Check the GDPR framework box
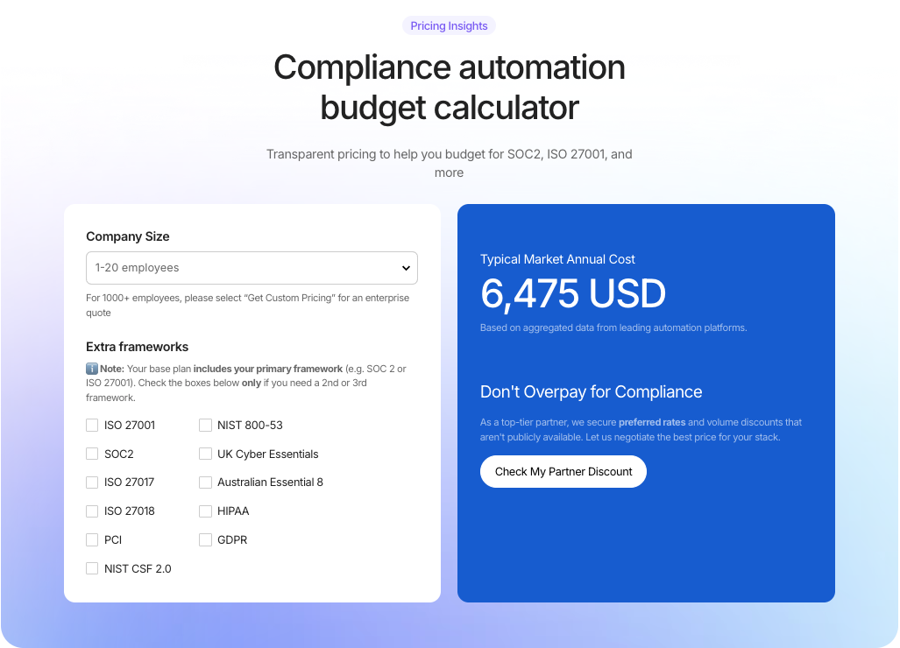This screenshot has height=648, width=900. pos(205,539)
